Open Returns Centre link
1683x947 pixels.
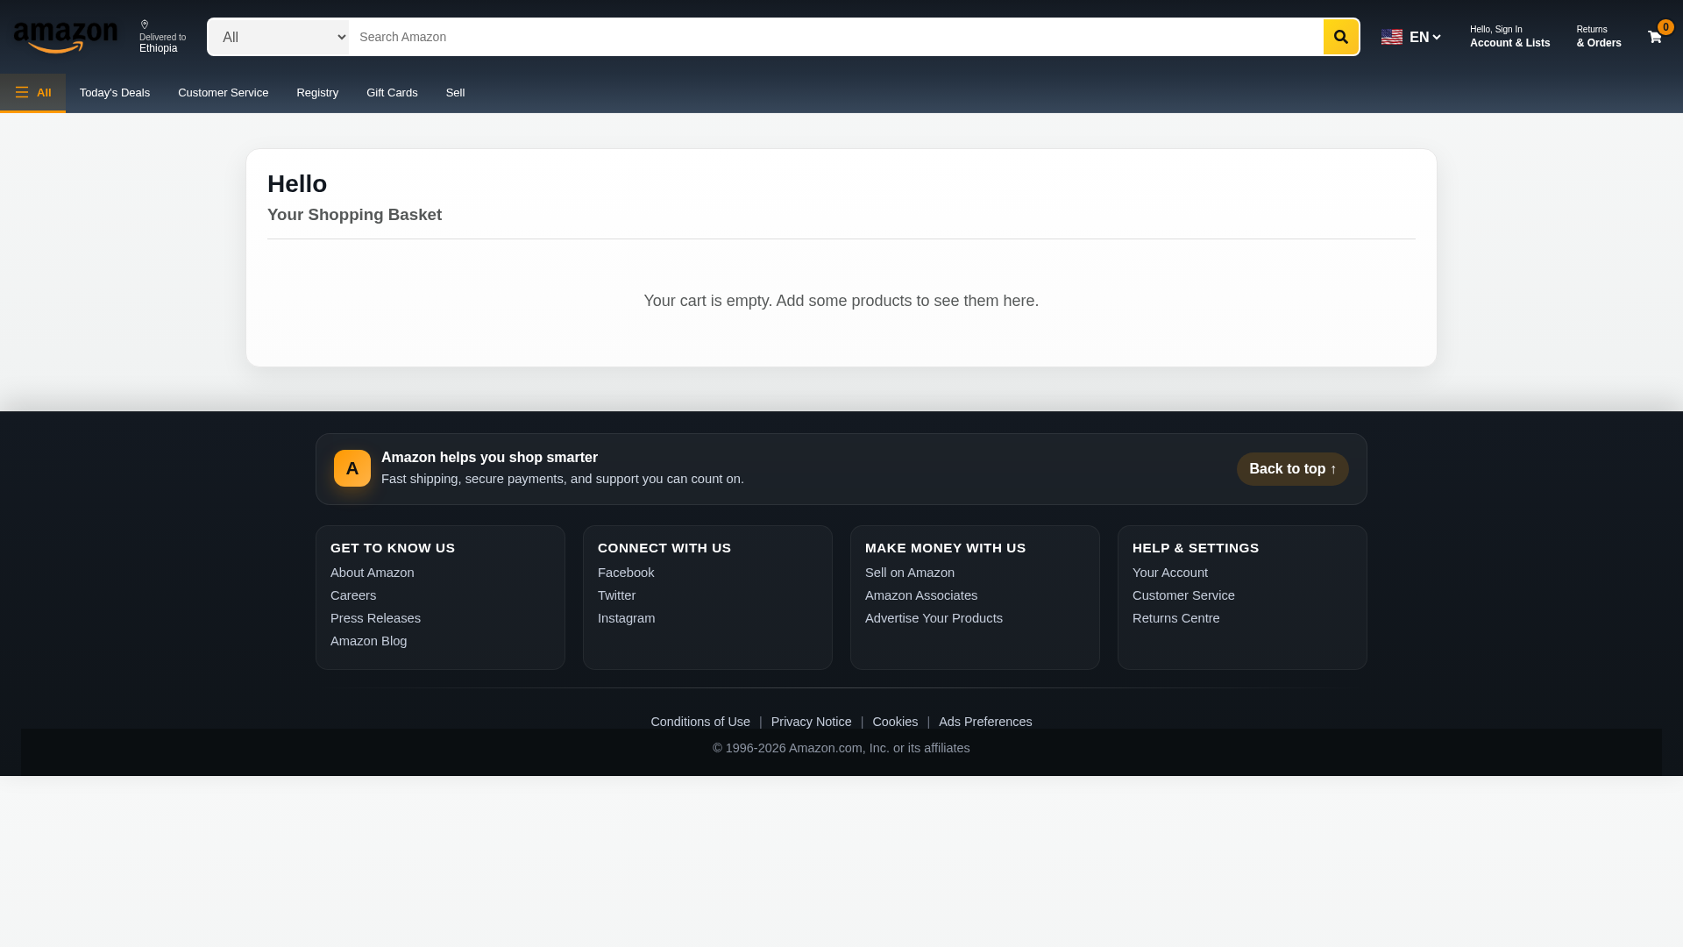pos(1175,618)
